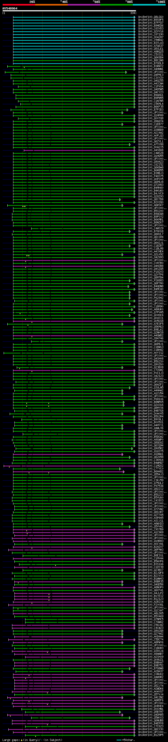Open hit UniRef100_B7FFD7

point(151,23)
